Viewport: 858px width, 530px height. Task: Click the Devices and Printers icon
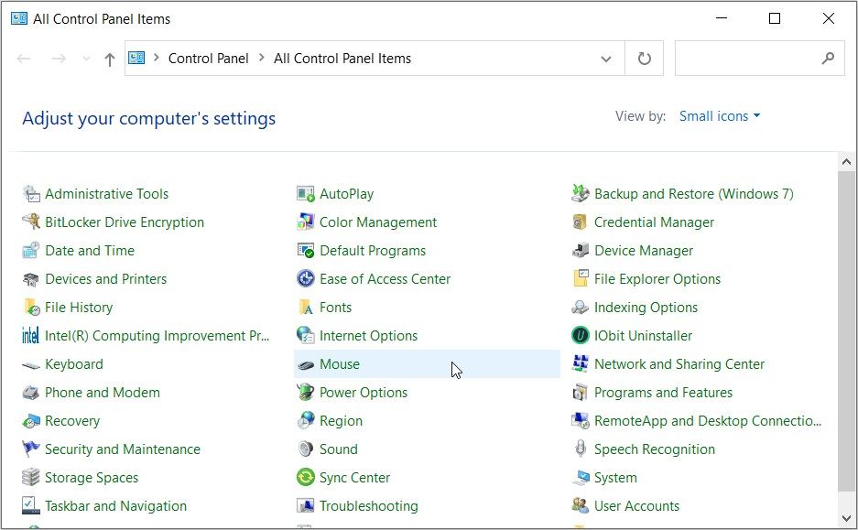(31, 279)
